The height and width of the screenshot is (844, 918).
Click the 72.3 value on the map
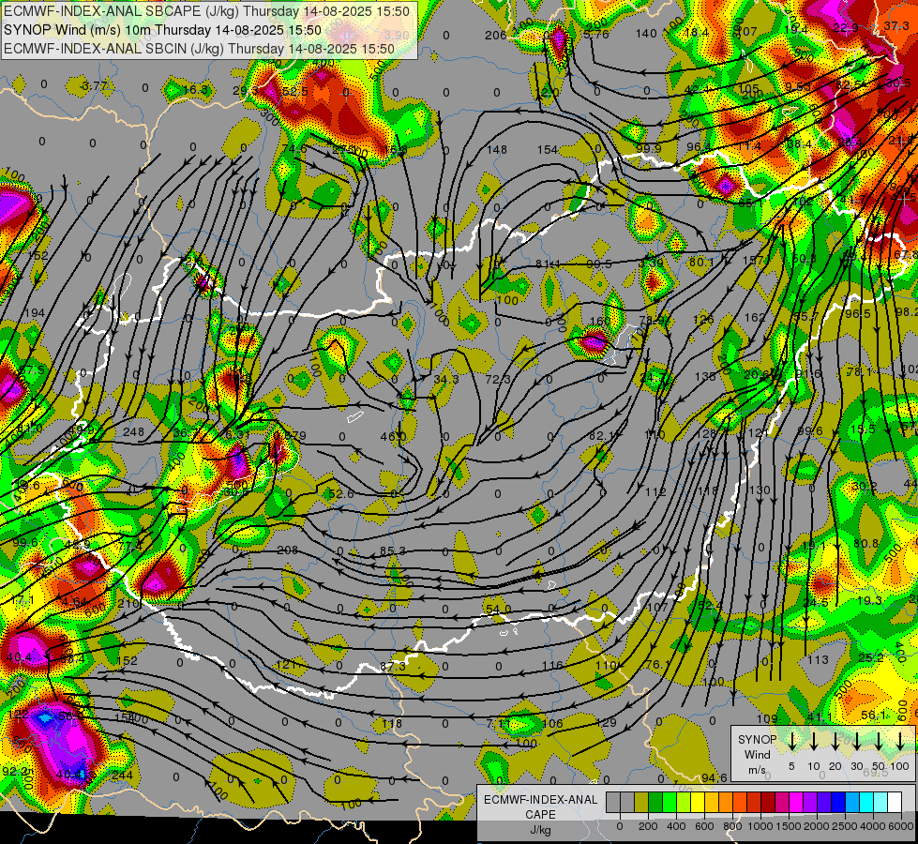click(x=498, y=380)
